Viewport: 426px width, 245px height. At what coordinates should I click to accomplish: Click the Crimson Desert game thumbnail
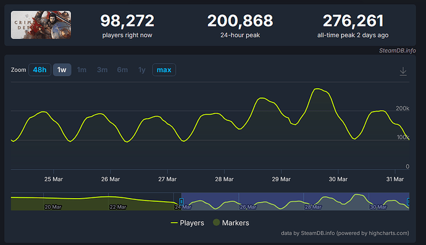[x=41, y=25]
